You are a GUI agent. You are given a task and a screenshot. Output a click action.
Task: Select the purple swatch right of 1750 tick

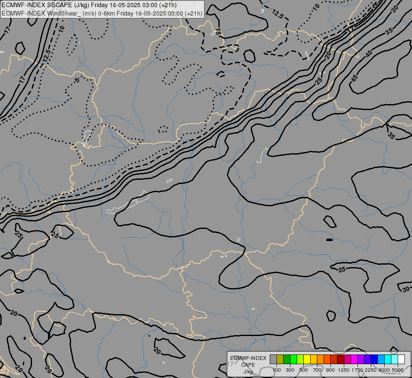point(361,360)
